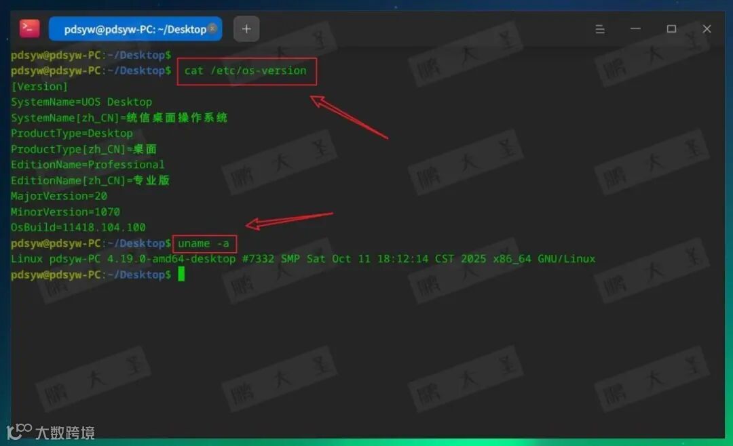Click the 'ProductType=Desktop' line
This screenshot has height=446, width=733.
tap(71, 134)
